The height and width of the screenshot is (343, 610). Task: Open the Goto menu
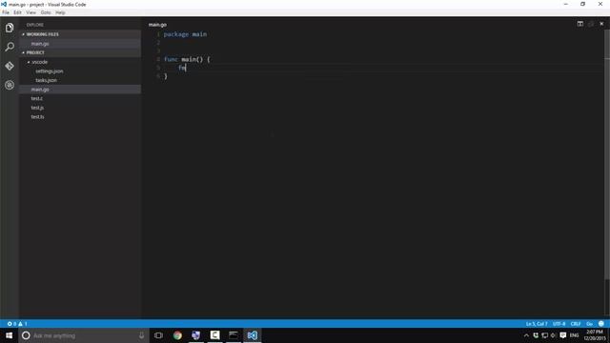tap(46, 12)
